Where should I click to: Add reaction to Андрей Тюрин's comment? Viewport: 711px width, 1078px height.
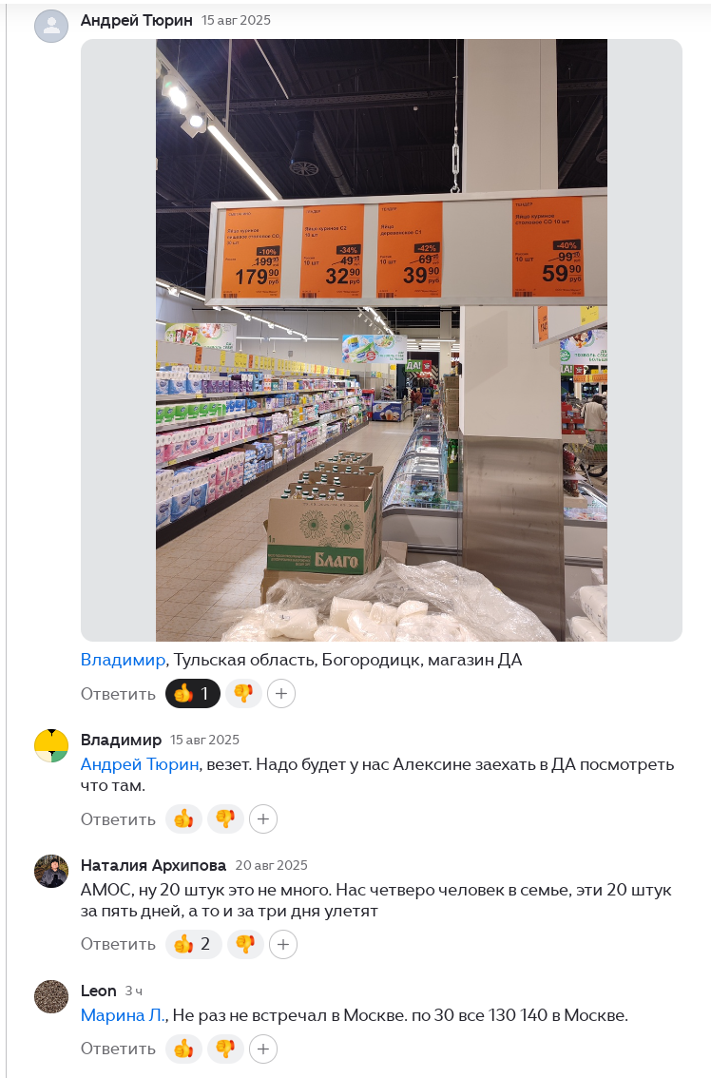pyautogui.click(x=281, y=694)
